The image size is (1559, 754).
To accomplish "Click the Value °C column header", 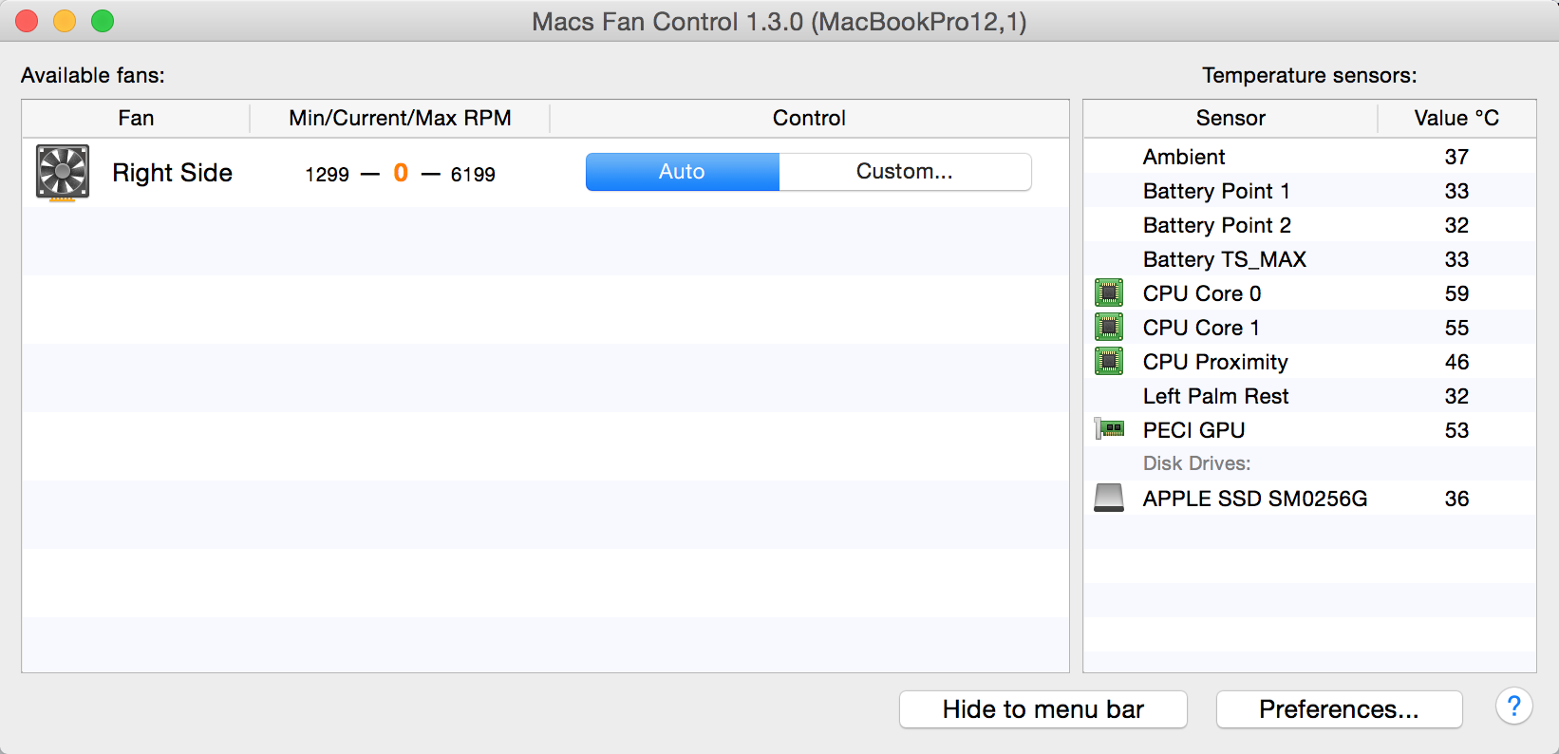I will (x=1456, y=119).
